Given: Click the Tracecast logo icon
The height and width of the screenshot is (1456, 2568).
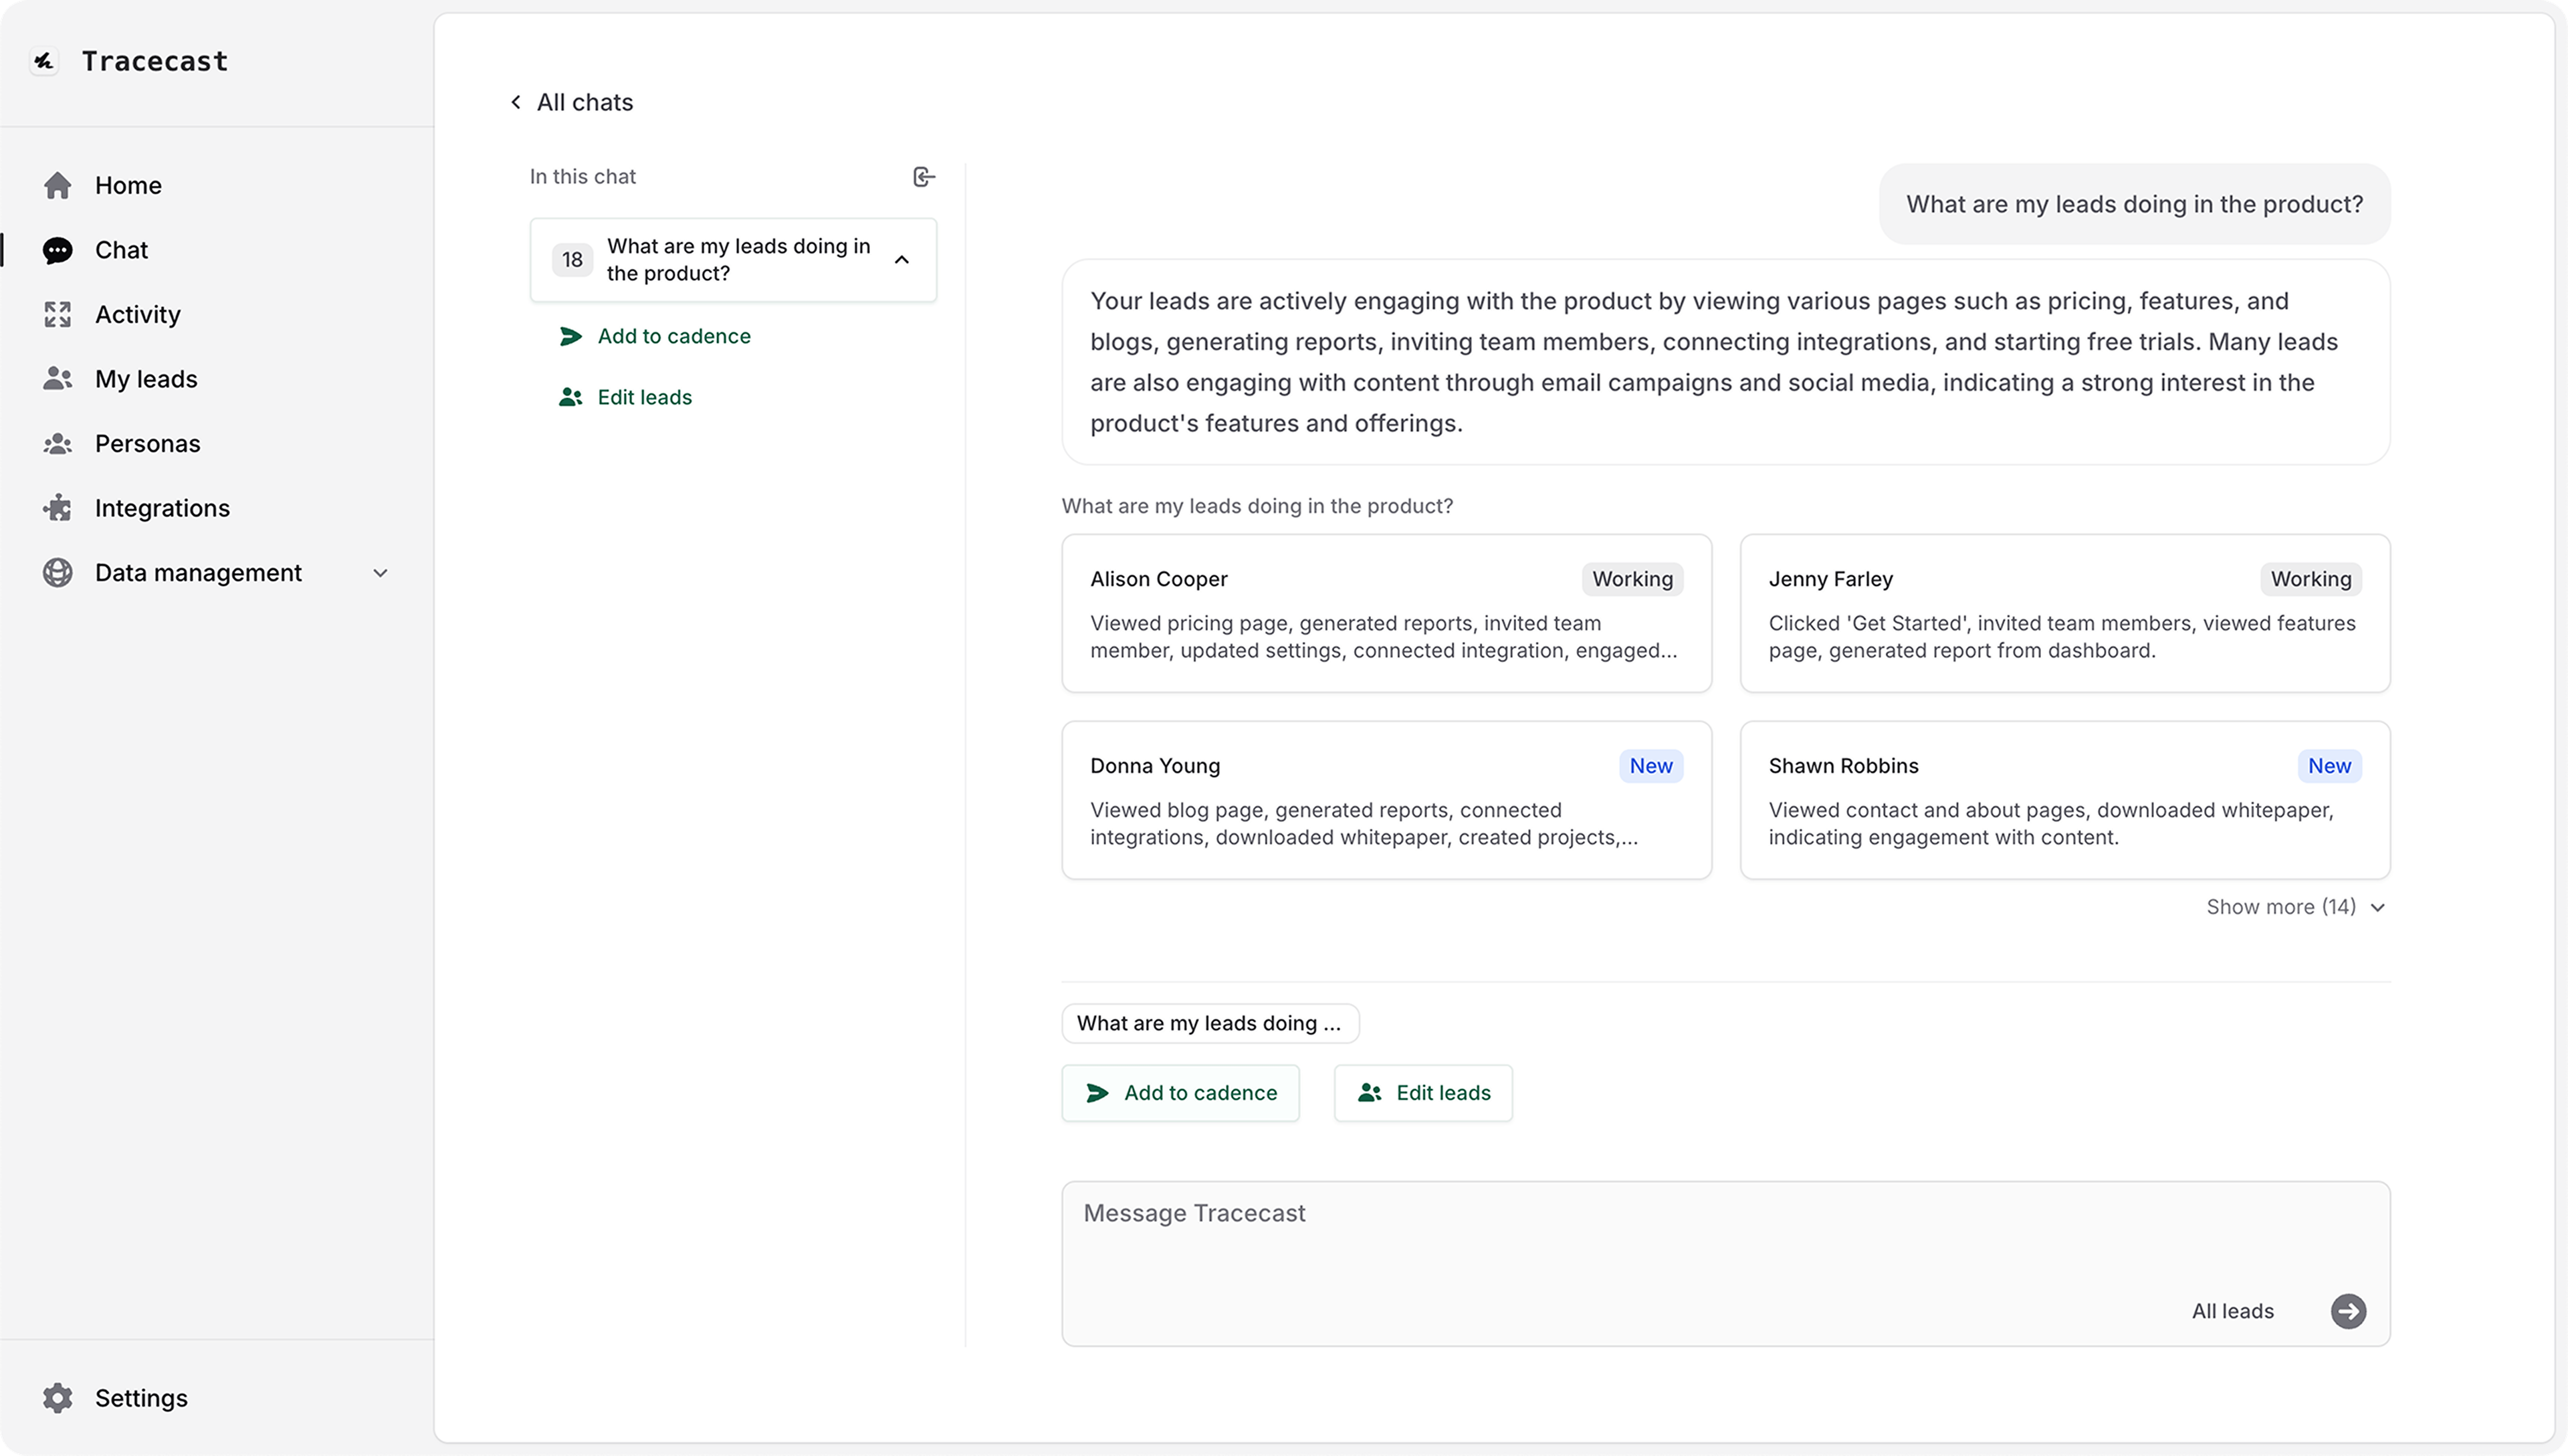Looking at the screenshot, I should pos(43,61).
